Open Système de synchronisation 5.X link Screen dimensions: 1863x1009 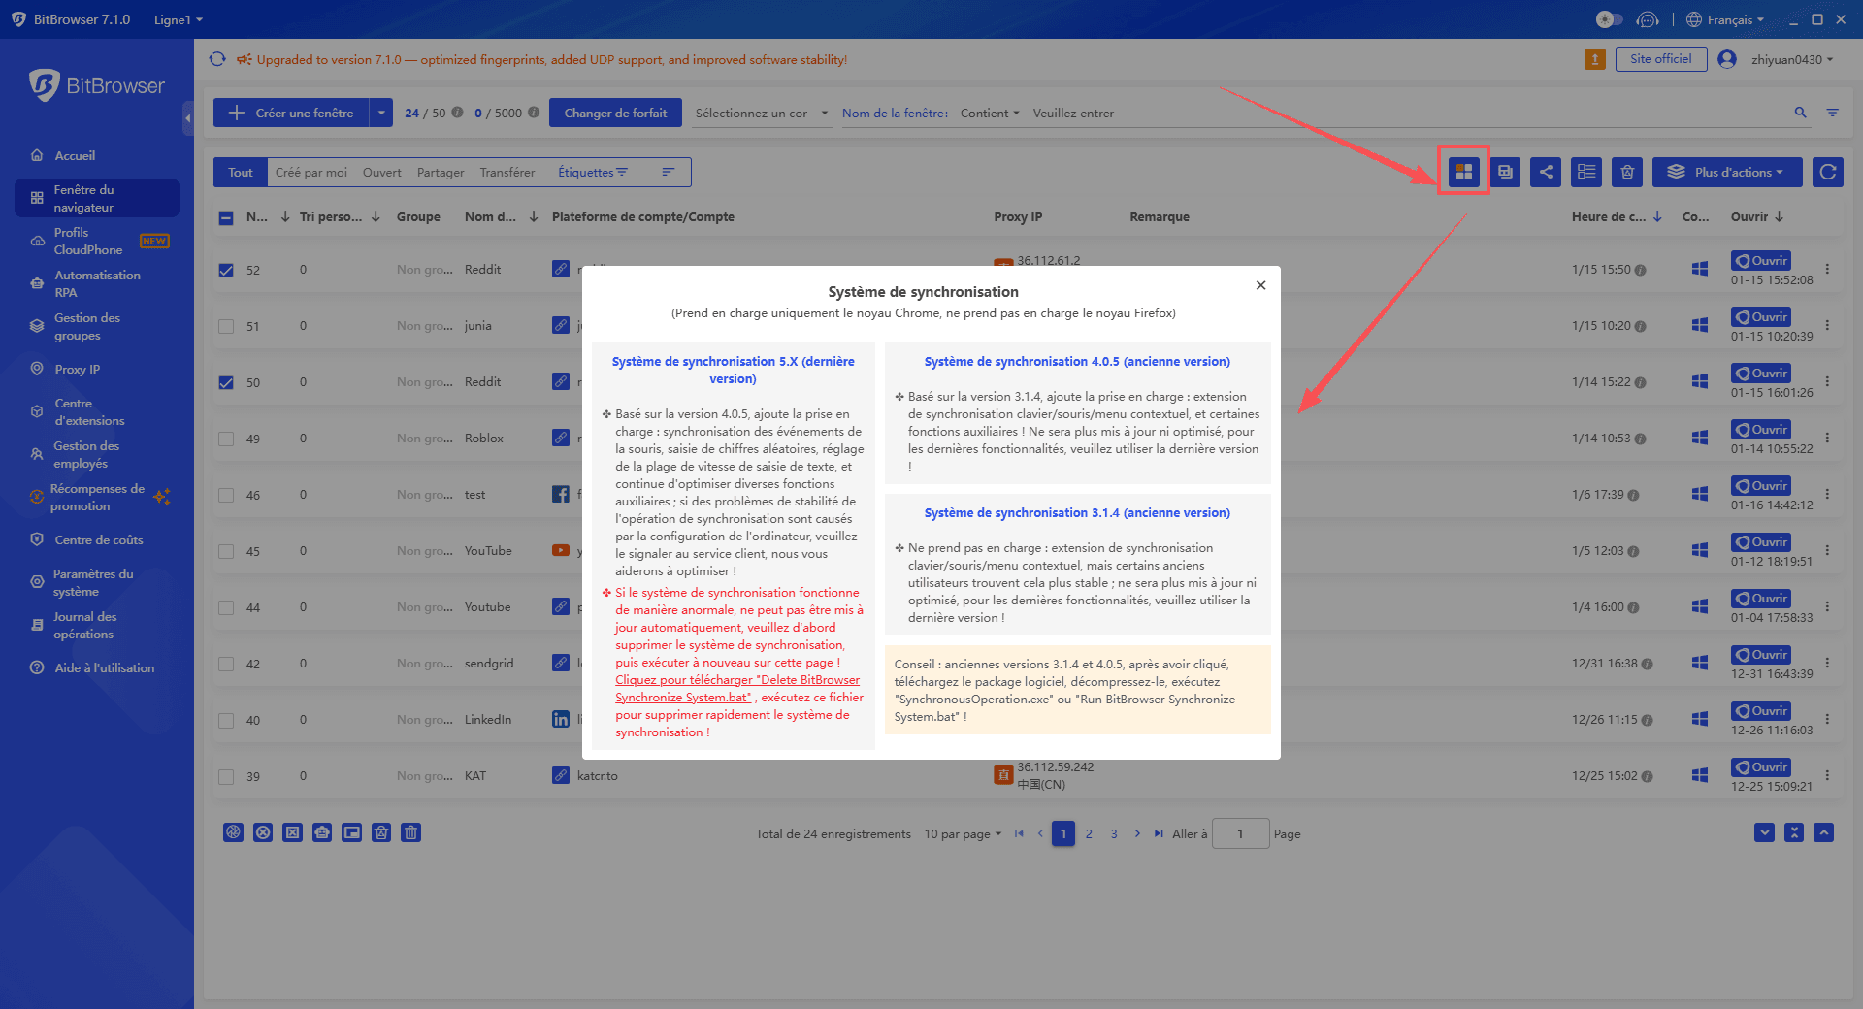click(733, 370)
